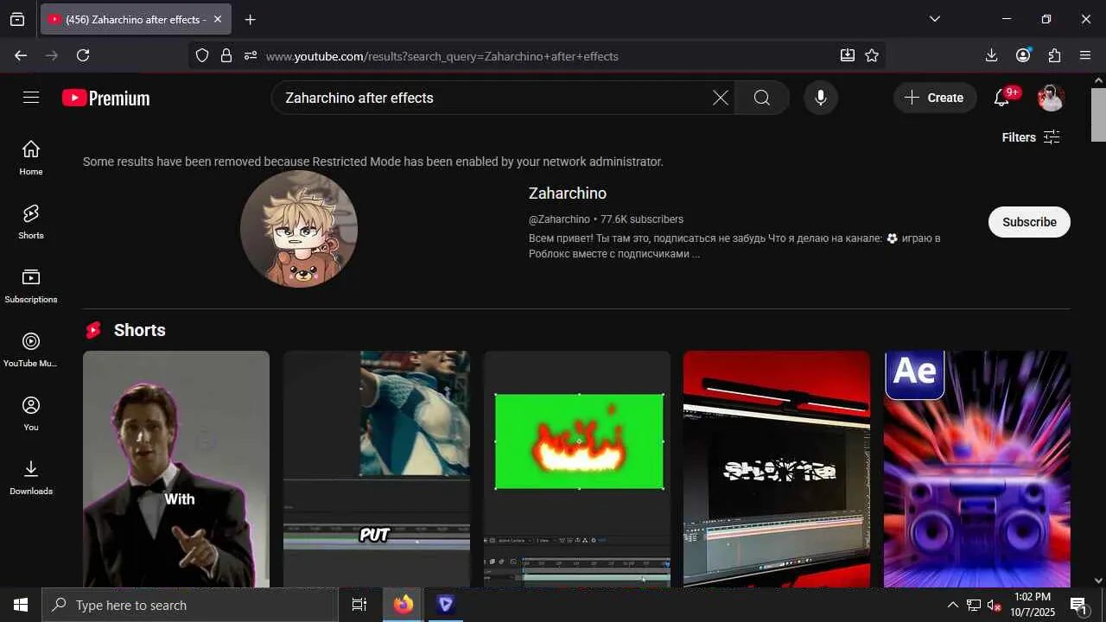Viewport: 1106px width, 622px height.
Task: Close the Zaharchino after effects tab
Action: [218, 19]
